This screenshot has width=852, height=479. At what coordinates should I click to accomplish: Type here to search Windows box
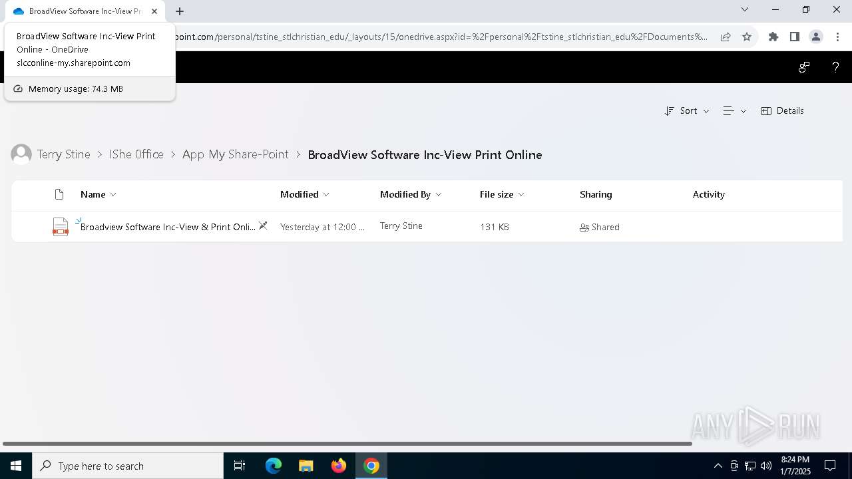click(x=128, y=466)
